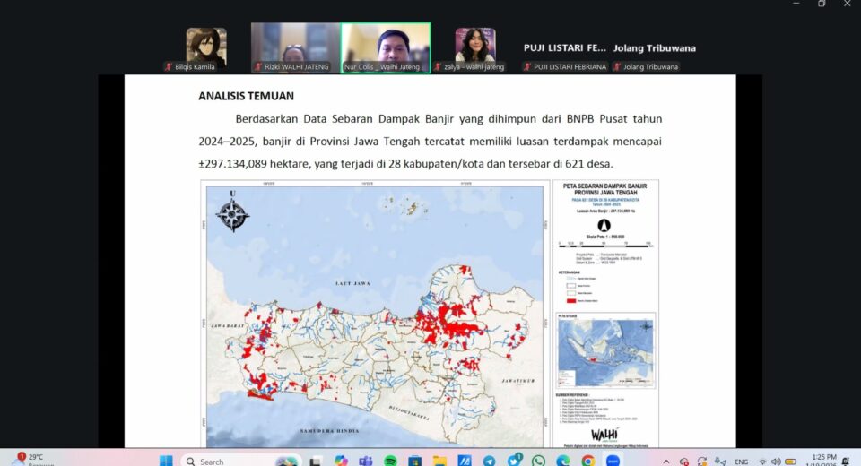Image resolution: width=861 pixels, height=466 pixels.
Task: Open Task View from the taskbar
Action: 315,461
